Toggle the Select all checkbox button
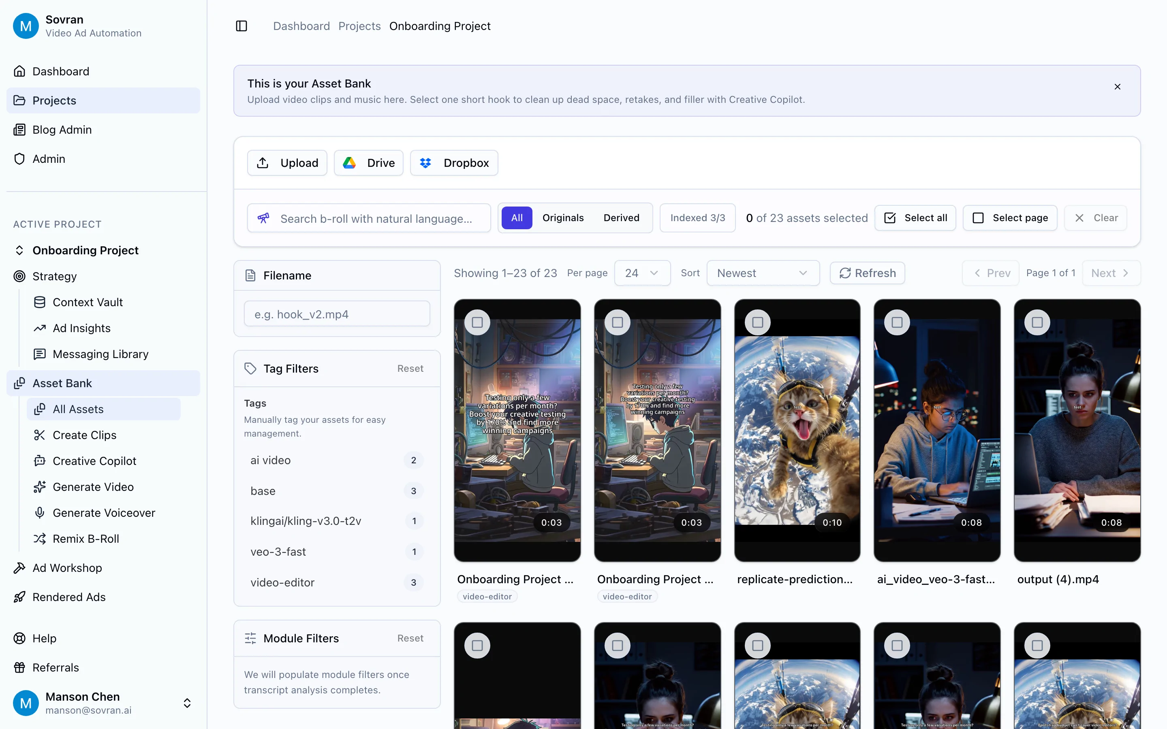 (x=915, y=218)
